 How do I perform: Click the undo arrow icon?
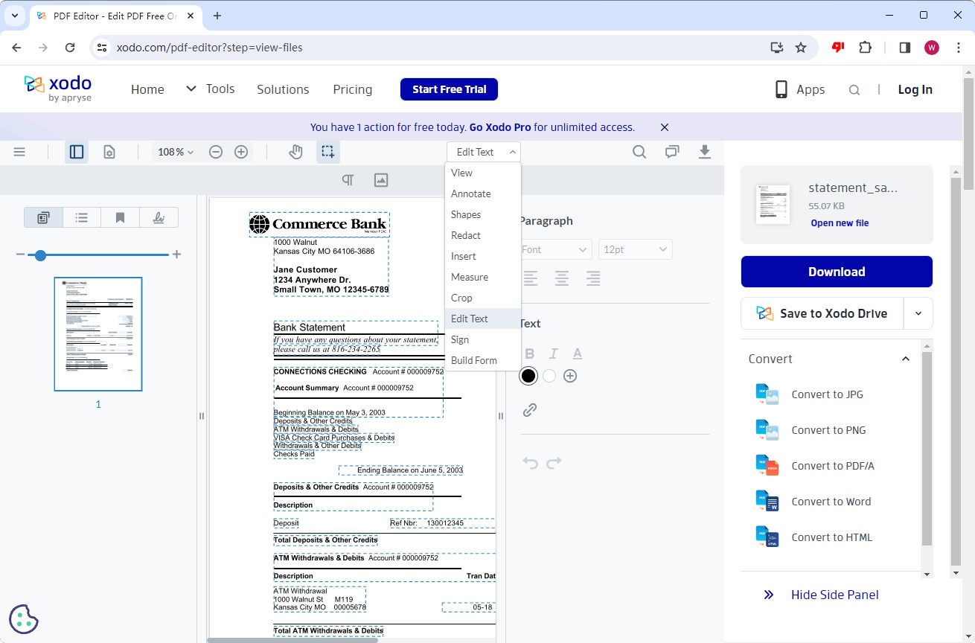tap(530, 463)
